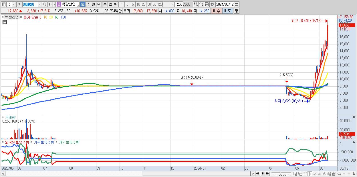Click the bottom bar chart speed slider
357x177 pixels.
[x=281, y=174]
